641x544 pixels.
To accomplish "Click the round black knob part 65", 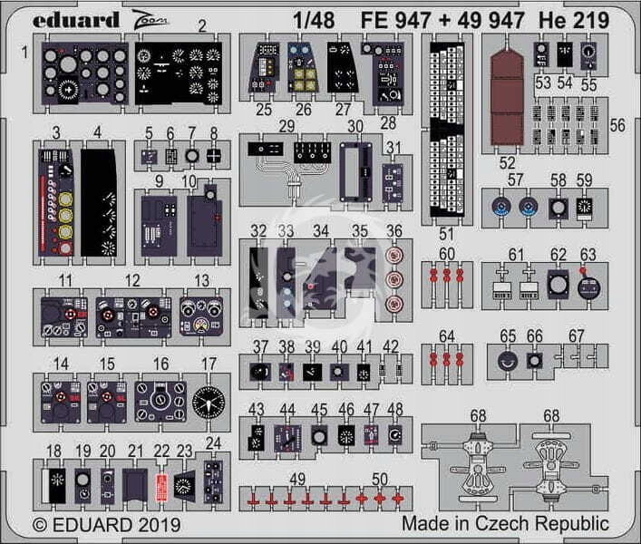I will pos(508,361).
